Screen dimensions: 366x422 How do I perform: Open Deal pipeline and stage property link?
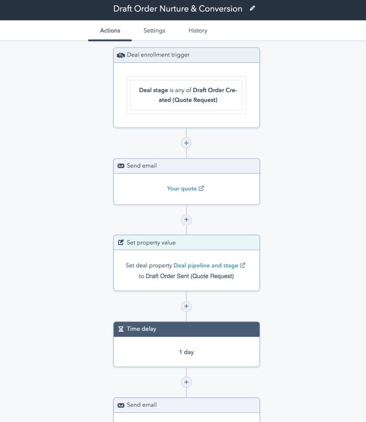(x=206, y=265)
